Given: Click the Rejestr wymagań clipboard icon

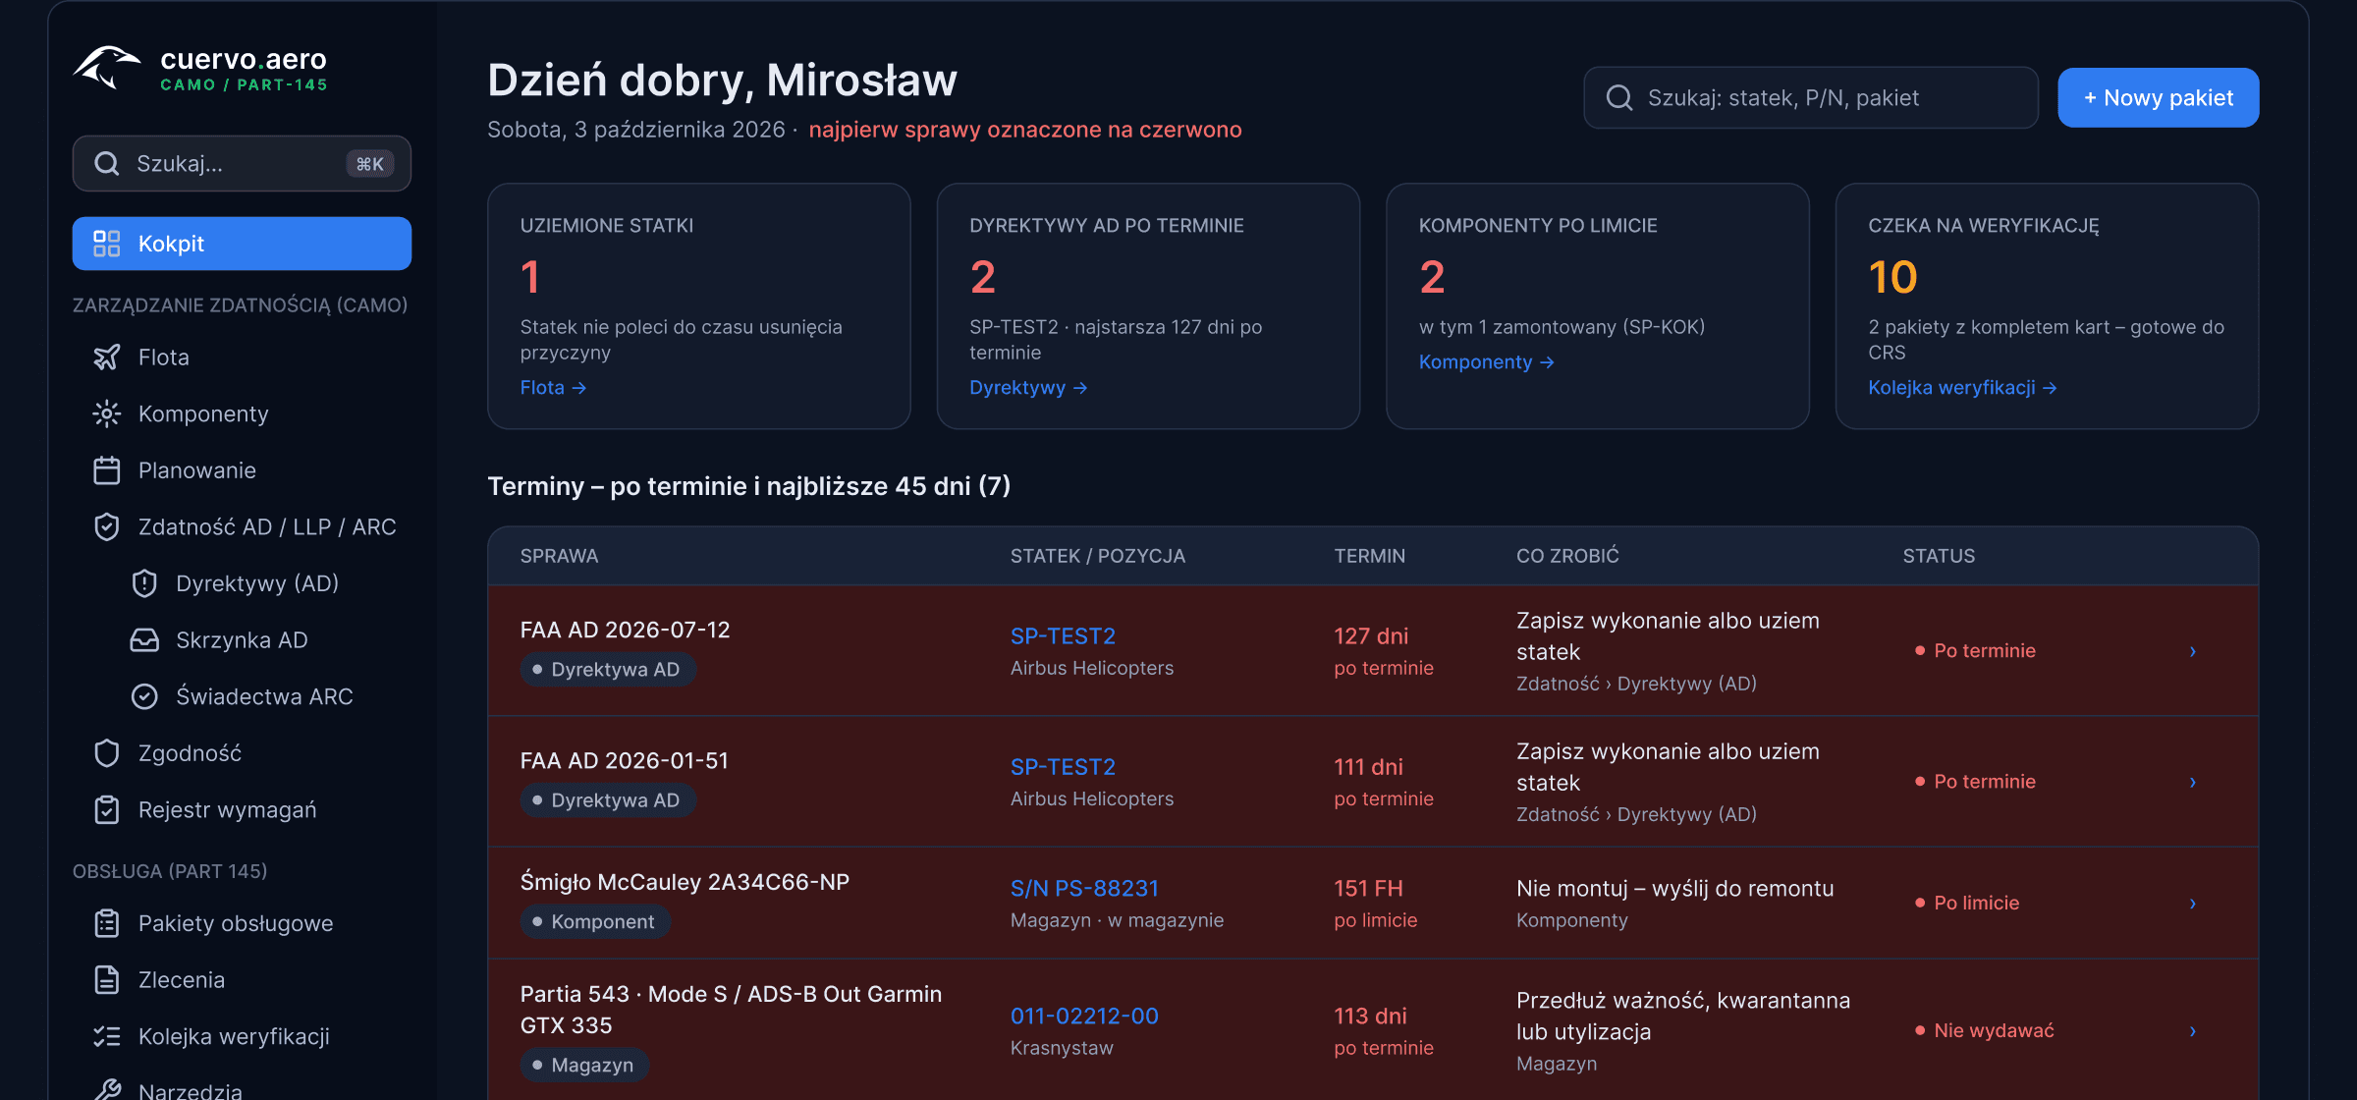Looking at the screenshot, I should coord(106,810).
